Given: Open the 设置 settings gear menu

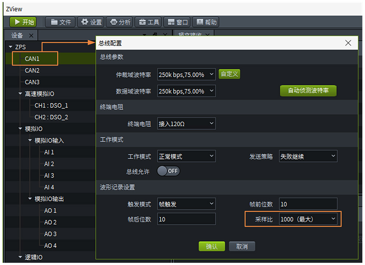Looking at the screenshot, I should (91, 22).
